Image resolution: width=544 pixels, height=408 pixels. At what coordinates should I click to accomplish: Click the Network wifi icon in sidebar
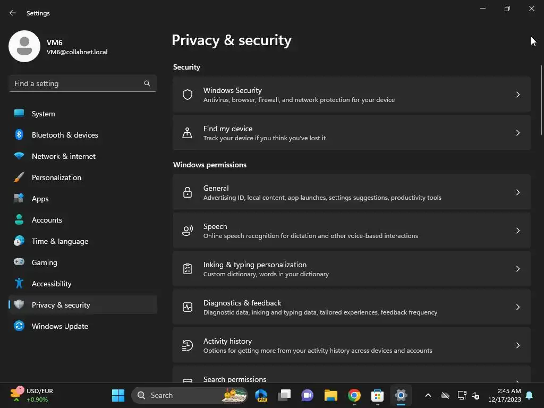click(19, 156)
